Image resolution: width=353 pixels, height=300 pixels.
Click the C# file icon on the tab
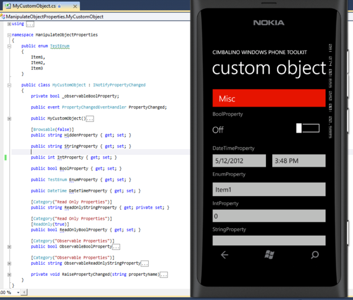8,6
